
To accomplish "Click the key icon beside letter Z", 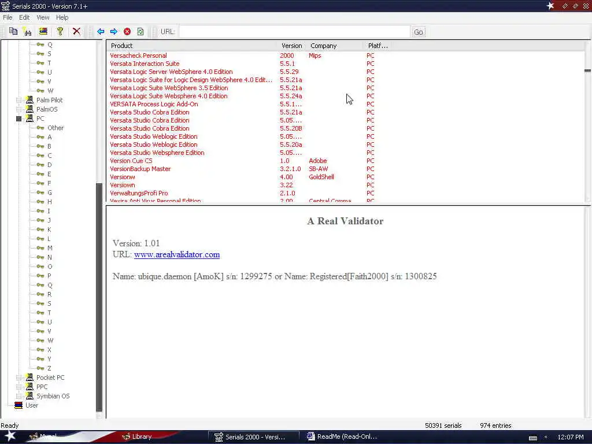I will point(40,368).
